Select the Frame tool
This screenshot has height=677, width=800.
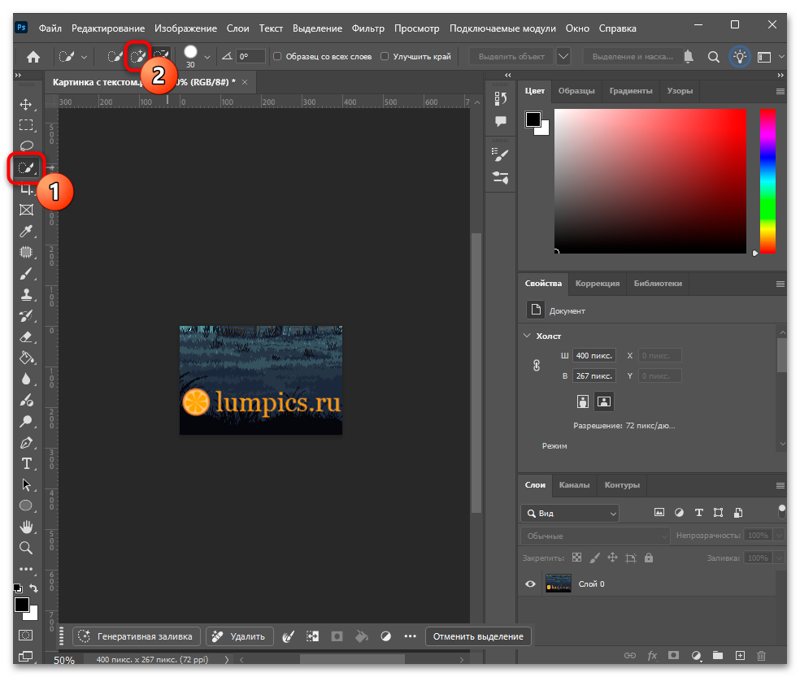(26, 210)
